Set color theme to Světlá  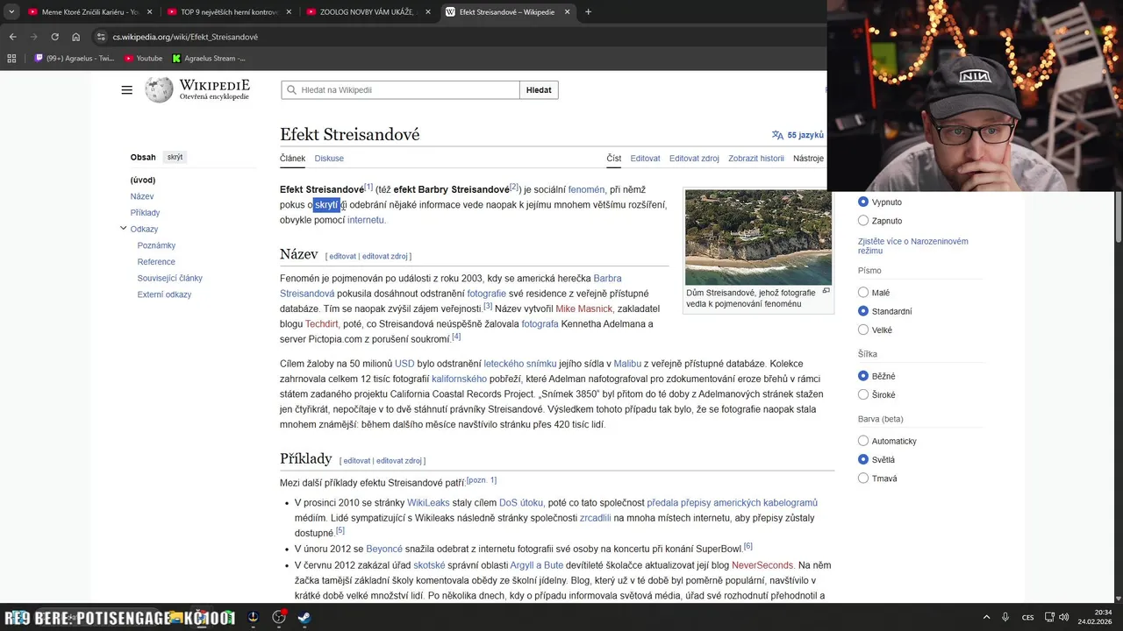coord(863,459)
